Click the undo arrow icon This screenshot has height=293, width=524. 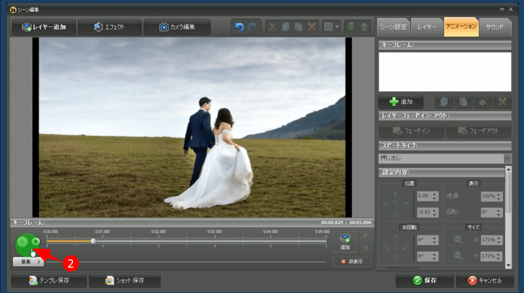point(240,27)
